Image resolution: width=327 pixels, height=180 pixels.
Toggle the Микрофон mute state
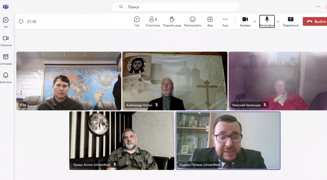click(267, 22)
